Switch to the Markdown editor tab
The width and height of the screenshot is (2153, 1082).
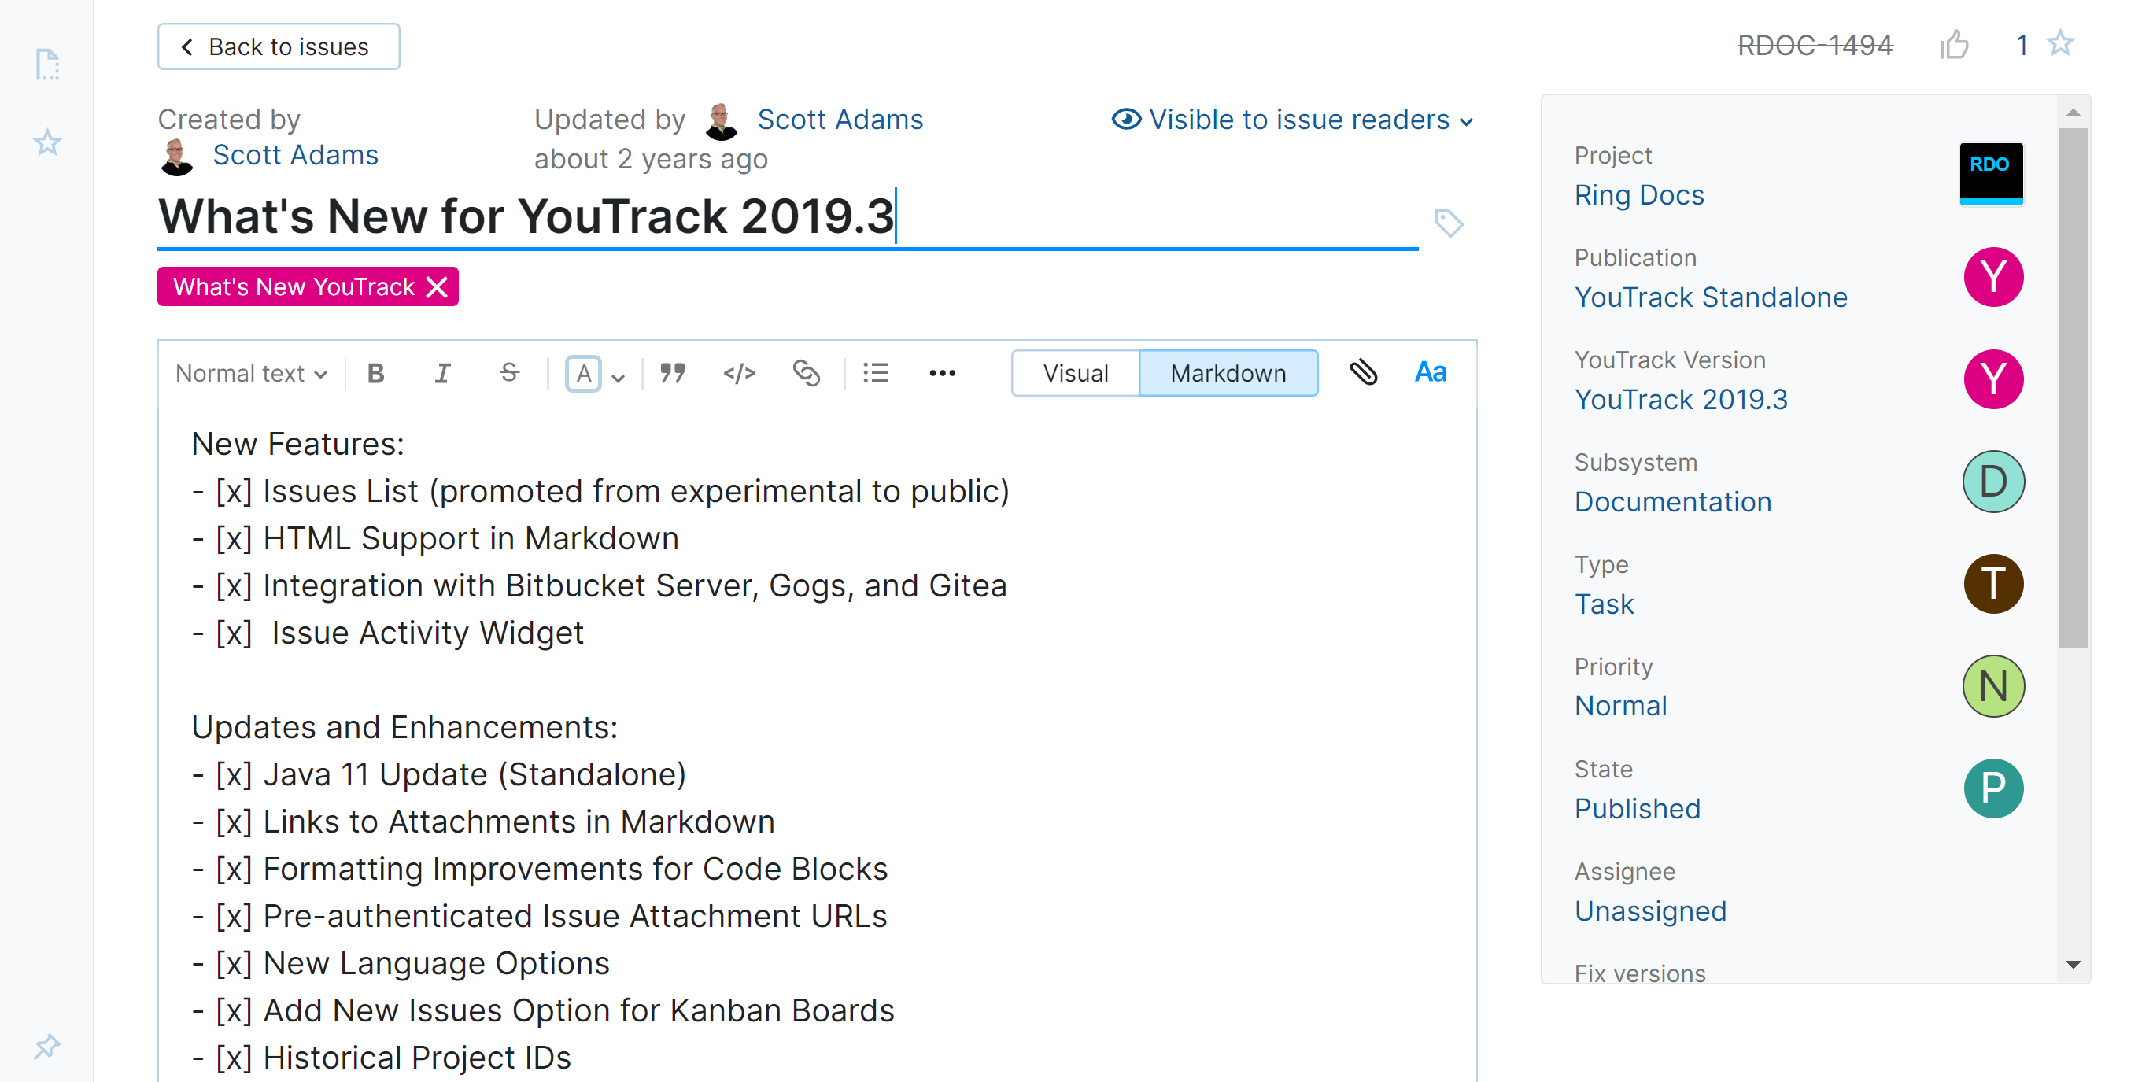click(x=1228, y=373)
